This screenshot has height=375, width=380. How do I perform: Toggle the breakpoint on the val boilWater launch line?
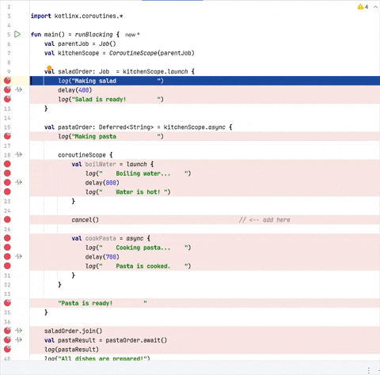click(x=7, y=164)
